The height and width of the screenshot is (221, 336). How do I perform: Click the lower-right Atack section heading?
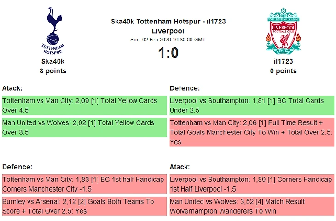[180, 167]
